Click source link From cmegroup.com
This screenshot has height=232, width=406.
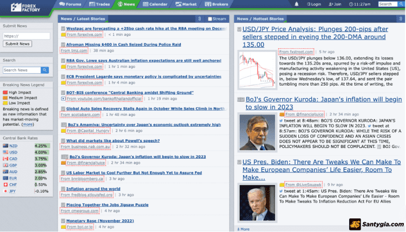[80, 211]
